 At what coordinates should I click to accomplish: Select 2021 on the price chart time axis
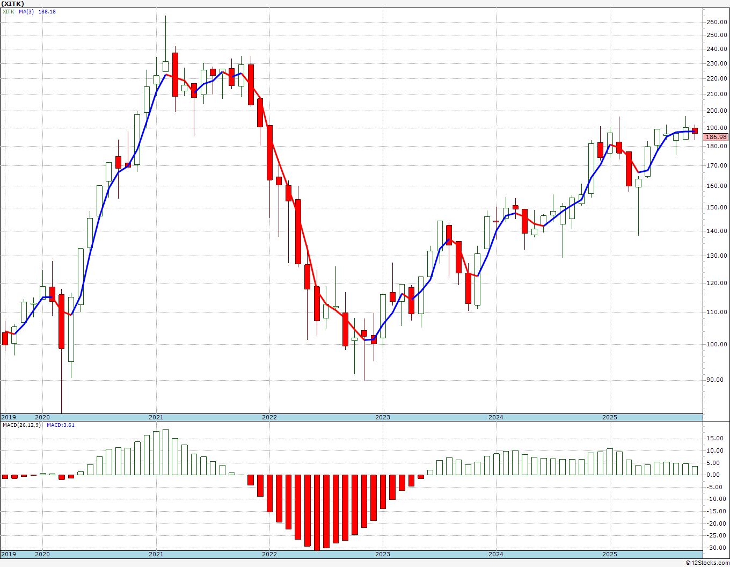pos(156,417)
